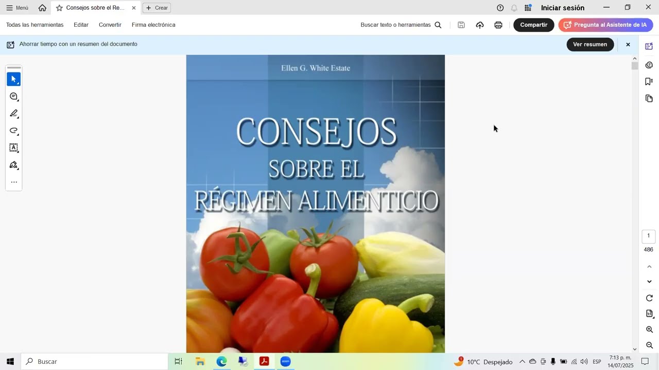The width and height of the screenshot is (659, 370).
Task: Open more tools ellipsis in quick toolbar
Action: pos(14,182)
